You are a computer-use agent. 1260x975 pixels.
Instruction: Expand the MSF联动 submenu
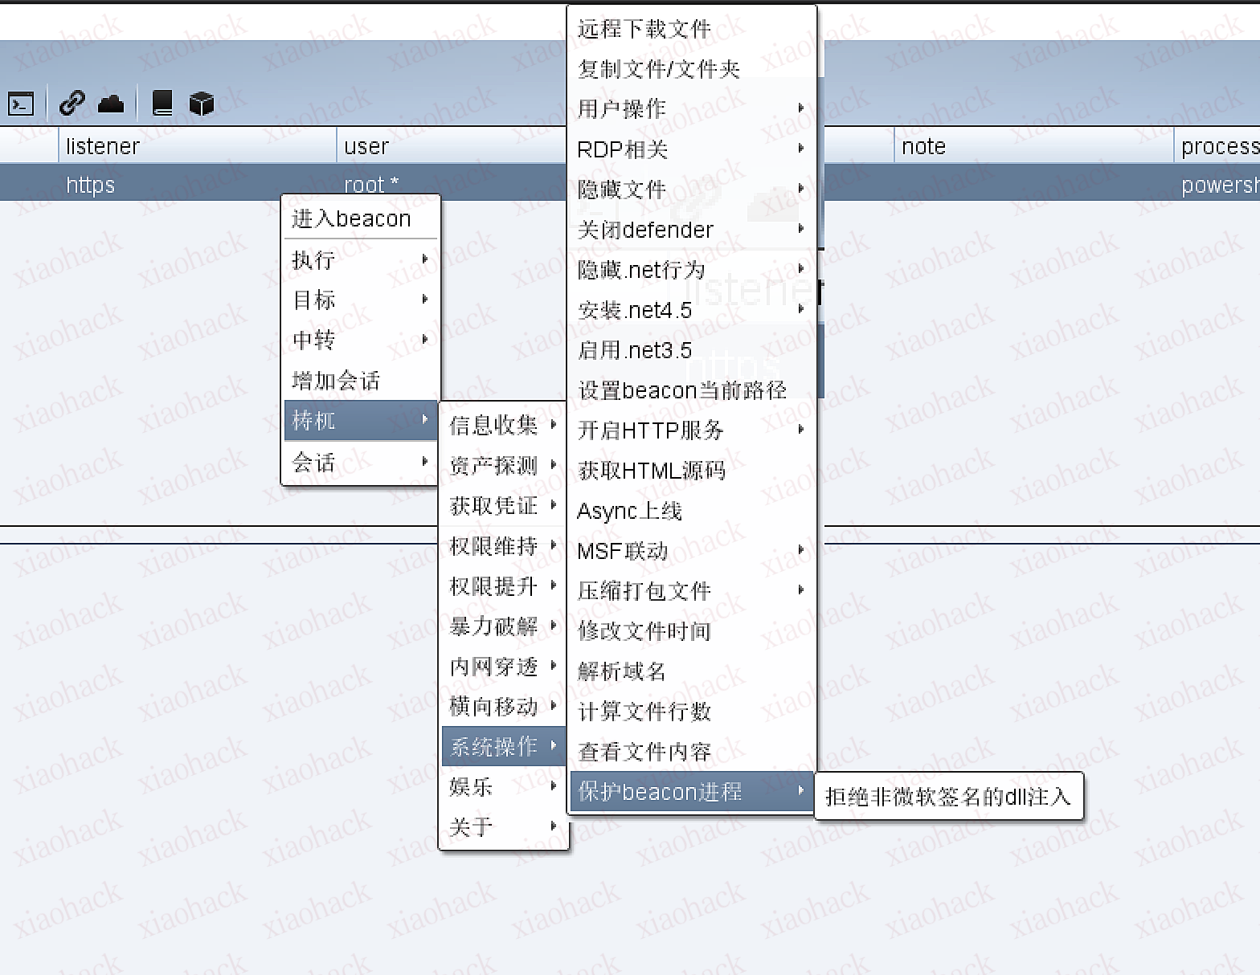(x=691, y=550)
